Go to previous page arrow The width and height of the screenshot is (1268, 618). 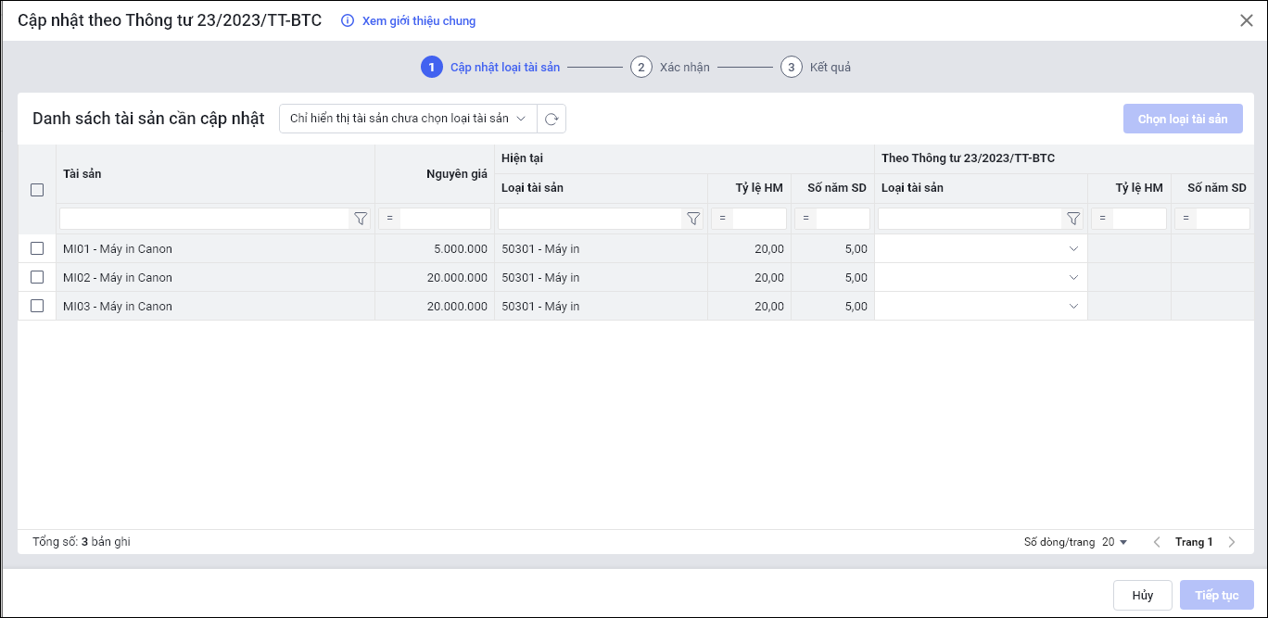point(1157,542)
